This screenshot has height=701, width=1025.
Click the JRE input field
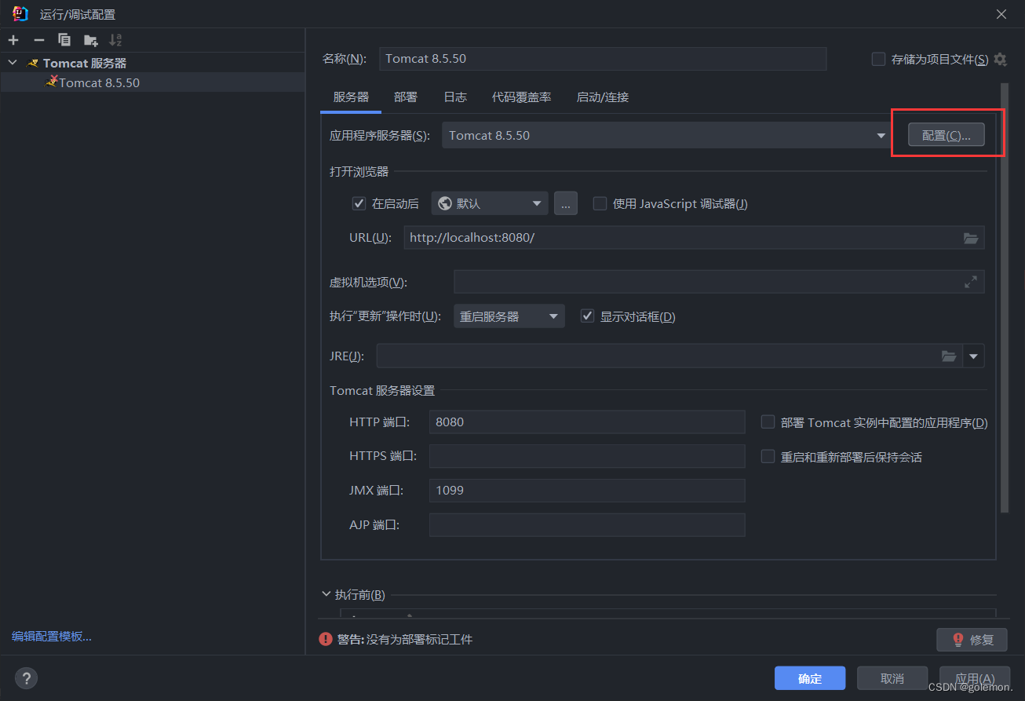670,356
